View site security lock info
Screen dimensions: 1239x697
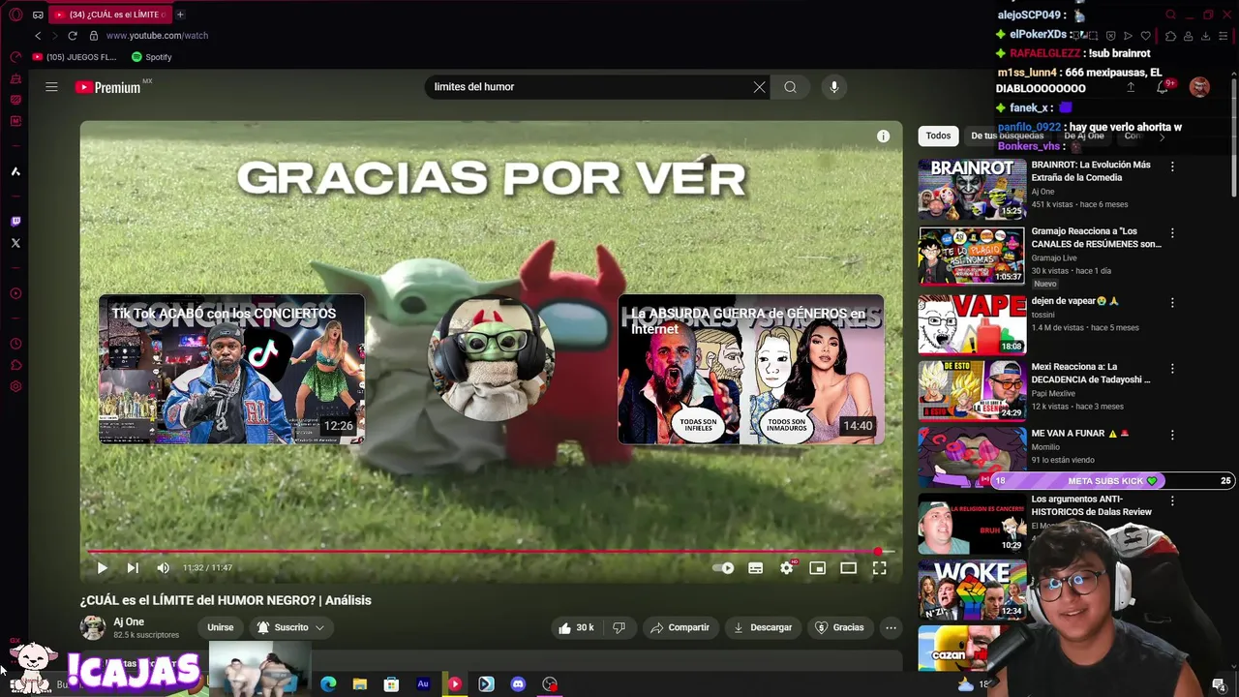(94, 36)
